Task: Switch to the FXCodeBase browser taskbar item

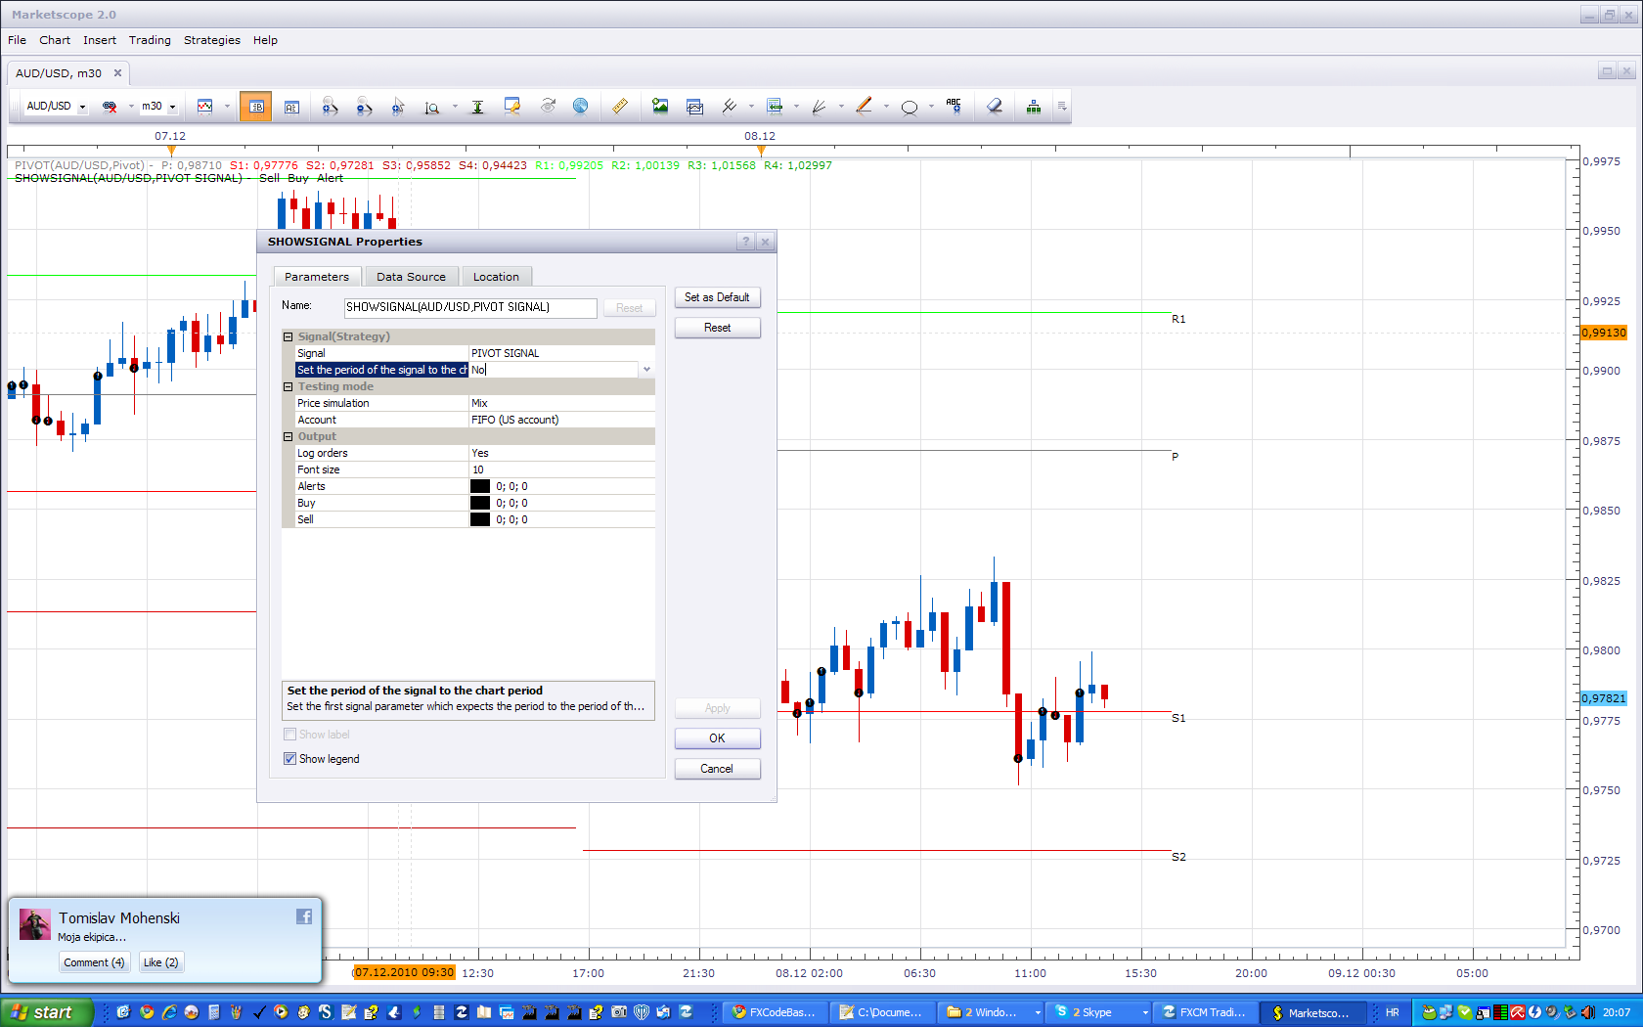Action: tap(777, 1012)
